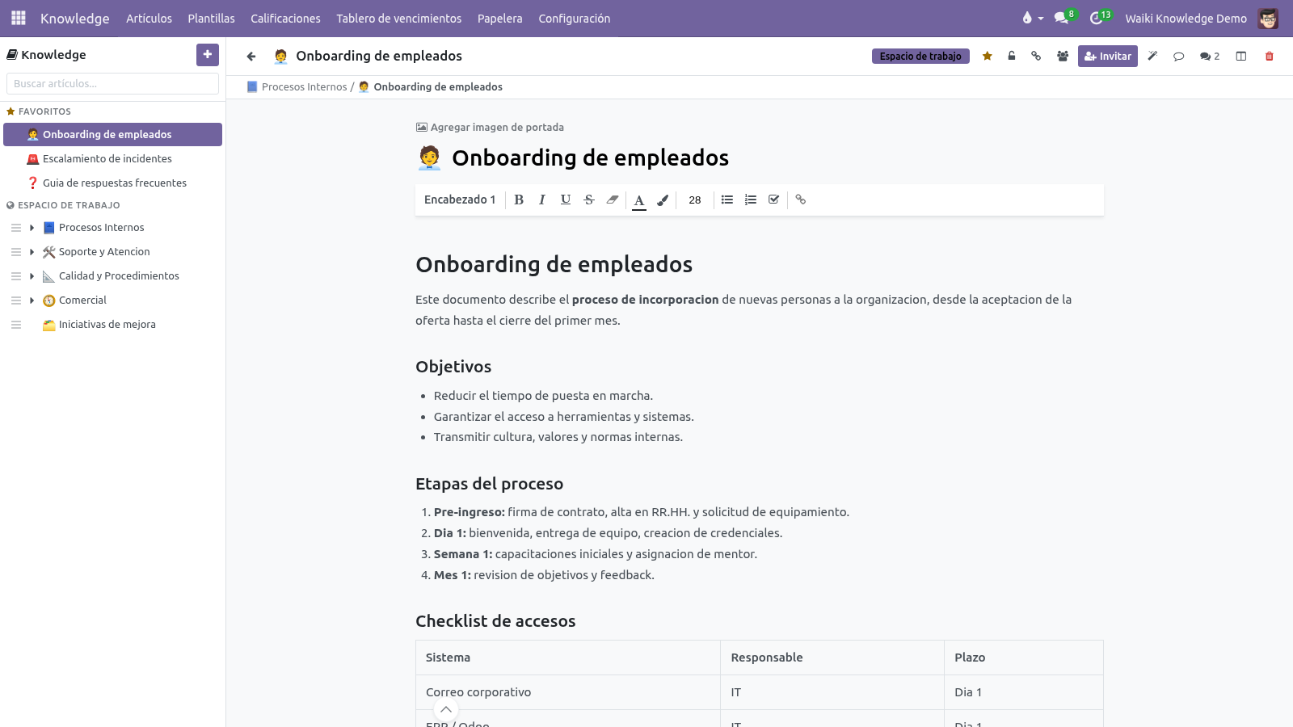
Task: Open Artículos menu
Action: (149, 18)
